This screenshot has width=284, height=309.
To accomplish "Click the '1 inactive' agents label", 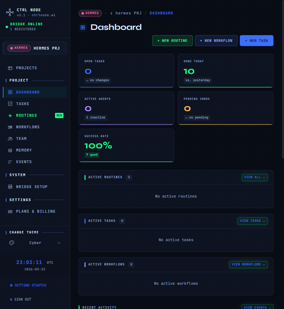I will tap(95, 117).
